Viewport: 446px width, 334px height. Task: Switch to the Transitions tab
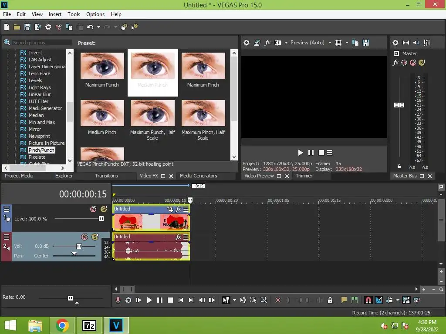106,176
